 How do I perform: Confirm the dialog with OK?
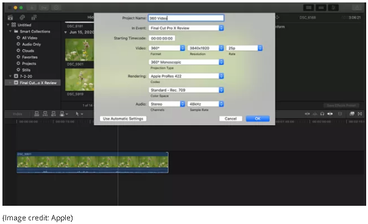pos(258,118)
